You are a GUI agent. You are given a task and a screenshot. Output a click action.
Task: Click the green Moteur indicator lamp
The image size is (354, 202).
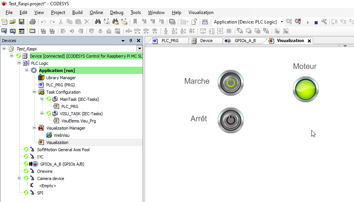tap(305, 89)
